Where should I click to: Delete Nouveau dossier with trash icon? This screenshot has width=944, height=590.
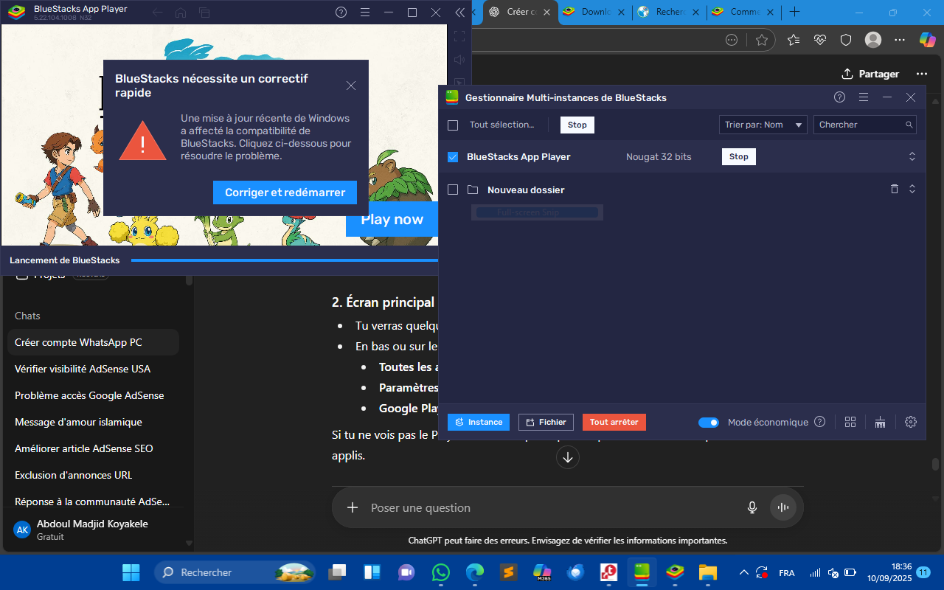pyautogui.click(x=894, y=189)
